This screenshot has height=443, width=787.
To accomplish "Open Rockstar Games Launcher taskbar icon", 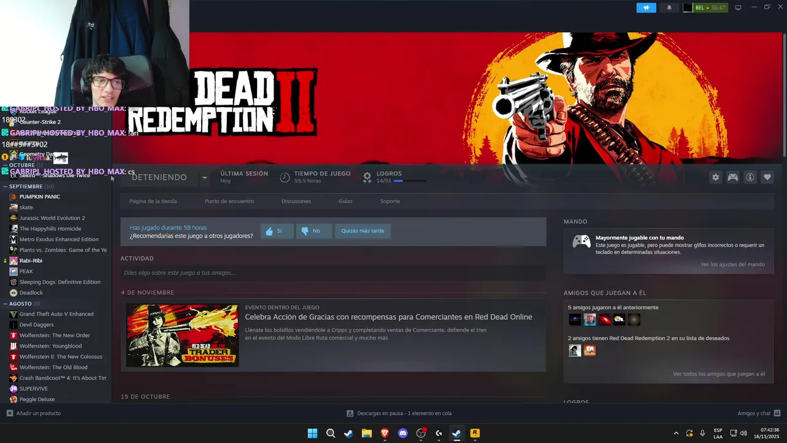I will pyautogui.click(x=475, y=433).
